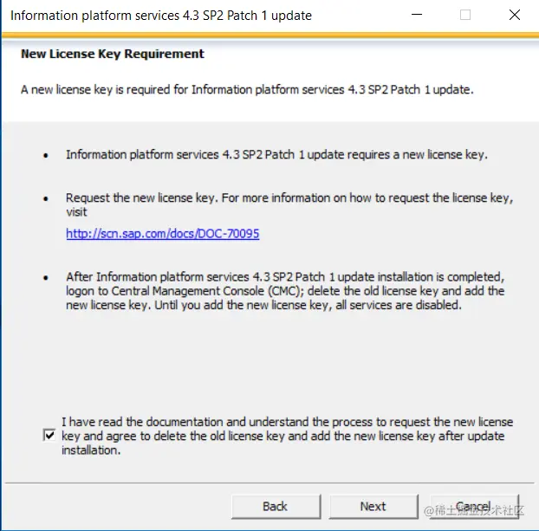Select the 'New License Key Requirement' heading

tap(113, 54)
